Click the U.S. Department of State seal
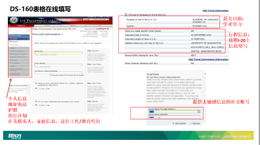 click(x=14, y=20)
